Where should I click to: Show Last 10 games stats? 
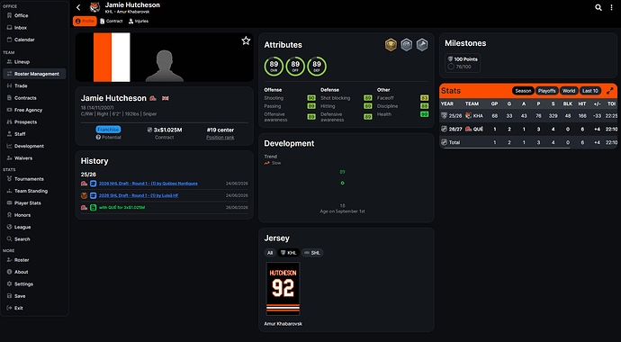[x=590, y=91]
